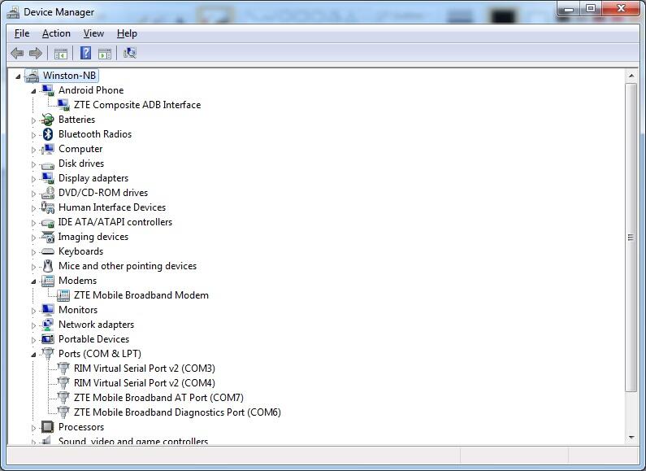Image resolution: width=646 pixels, height=471 pixels.
Task: Click the Batteries category icon
Action: point(48,120)
